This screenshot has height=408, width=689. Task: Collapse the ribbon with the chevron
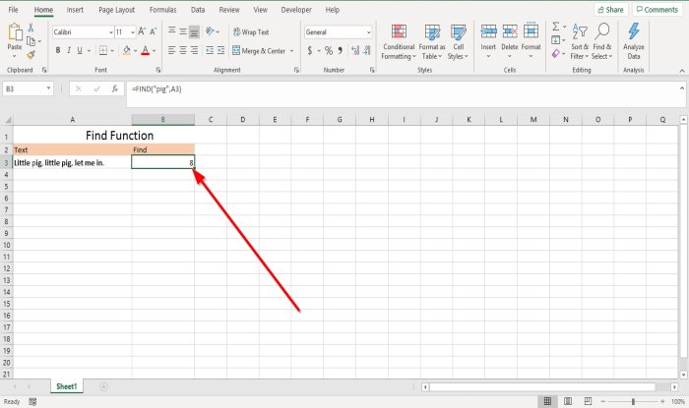pos(681,71)
